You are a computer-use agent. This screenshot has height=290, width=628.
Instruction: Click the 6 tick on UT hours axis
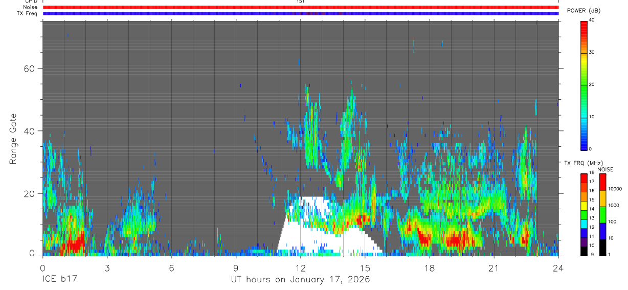171,267
